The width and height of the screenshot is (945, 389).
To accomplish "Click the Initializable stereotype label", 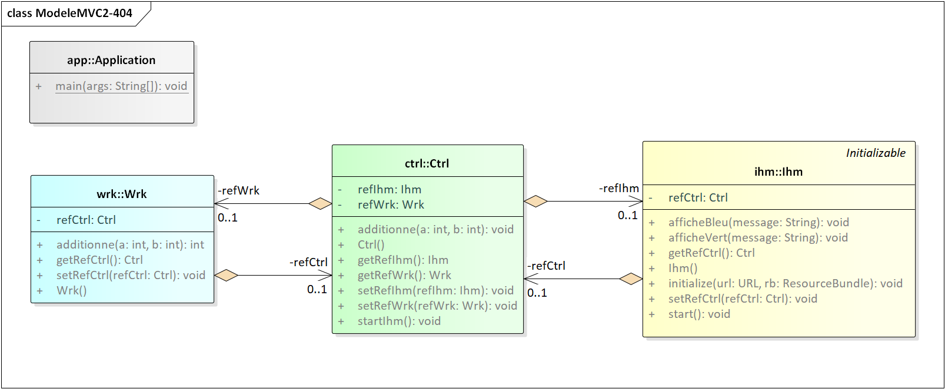I will [x=876, y=153].
